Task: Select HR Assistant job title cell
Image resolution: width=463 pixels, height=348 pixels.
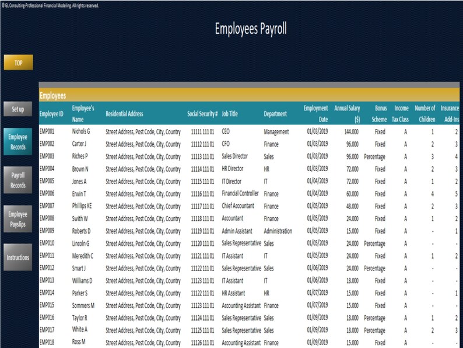Action: click(x=233, y=293)
